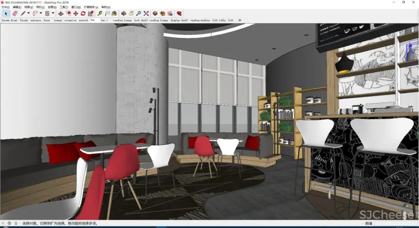Open the 'vending machine' scene tab
The height and width of the screenshot is (228, 419).
point(200,20)
